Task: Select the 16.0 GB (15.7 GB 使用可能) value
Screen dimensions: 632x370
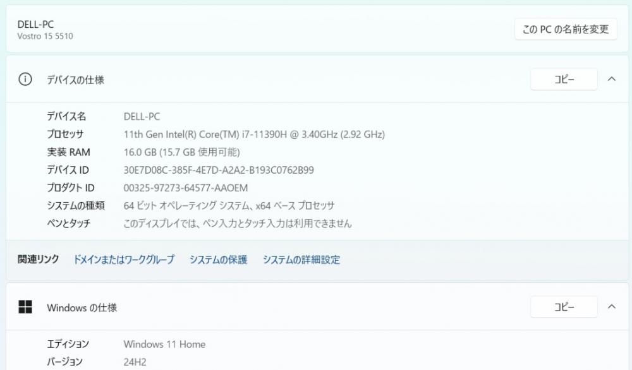Action: click(181, 152)
